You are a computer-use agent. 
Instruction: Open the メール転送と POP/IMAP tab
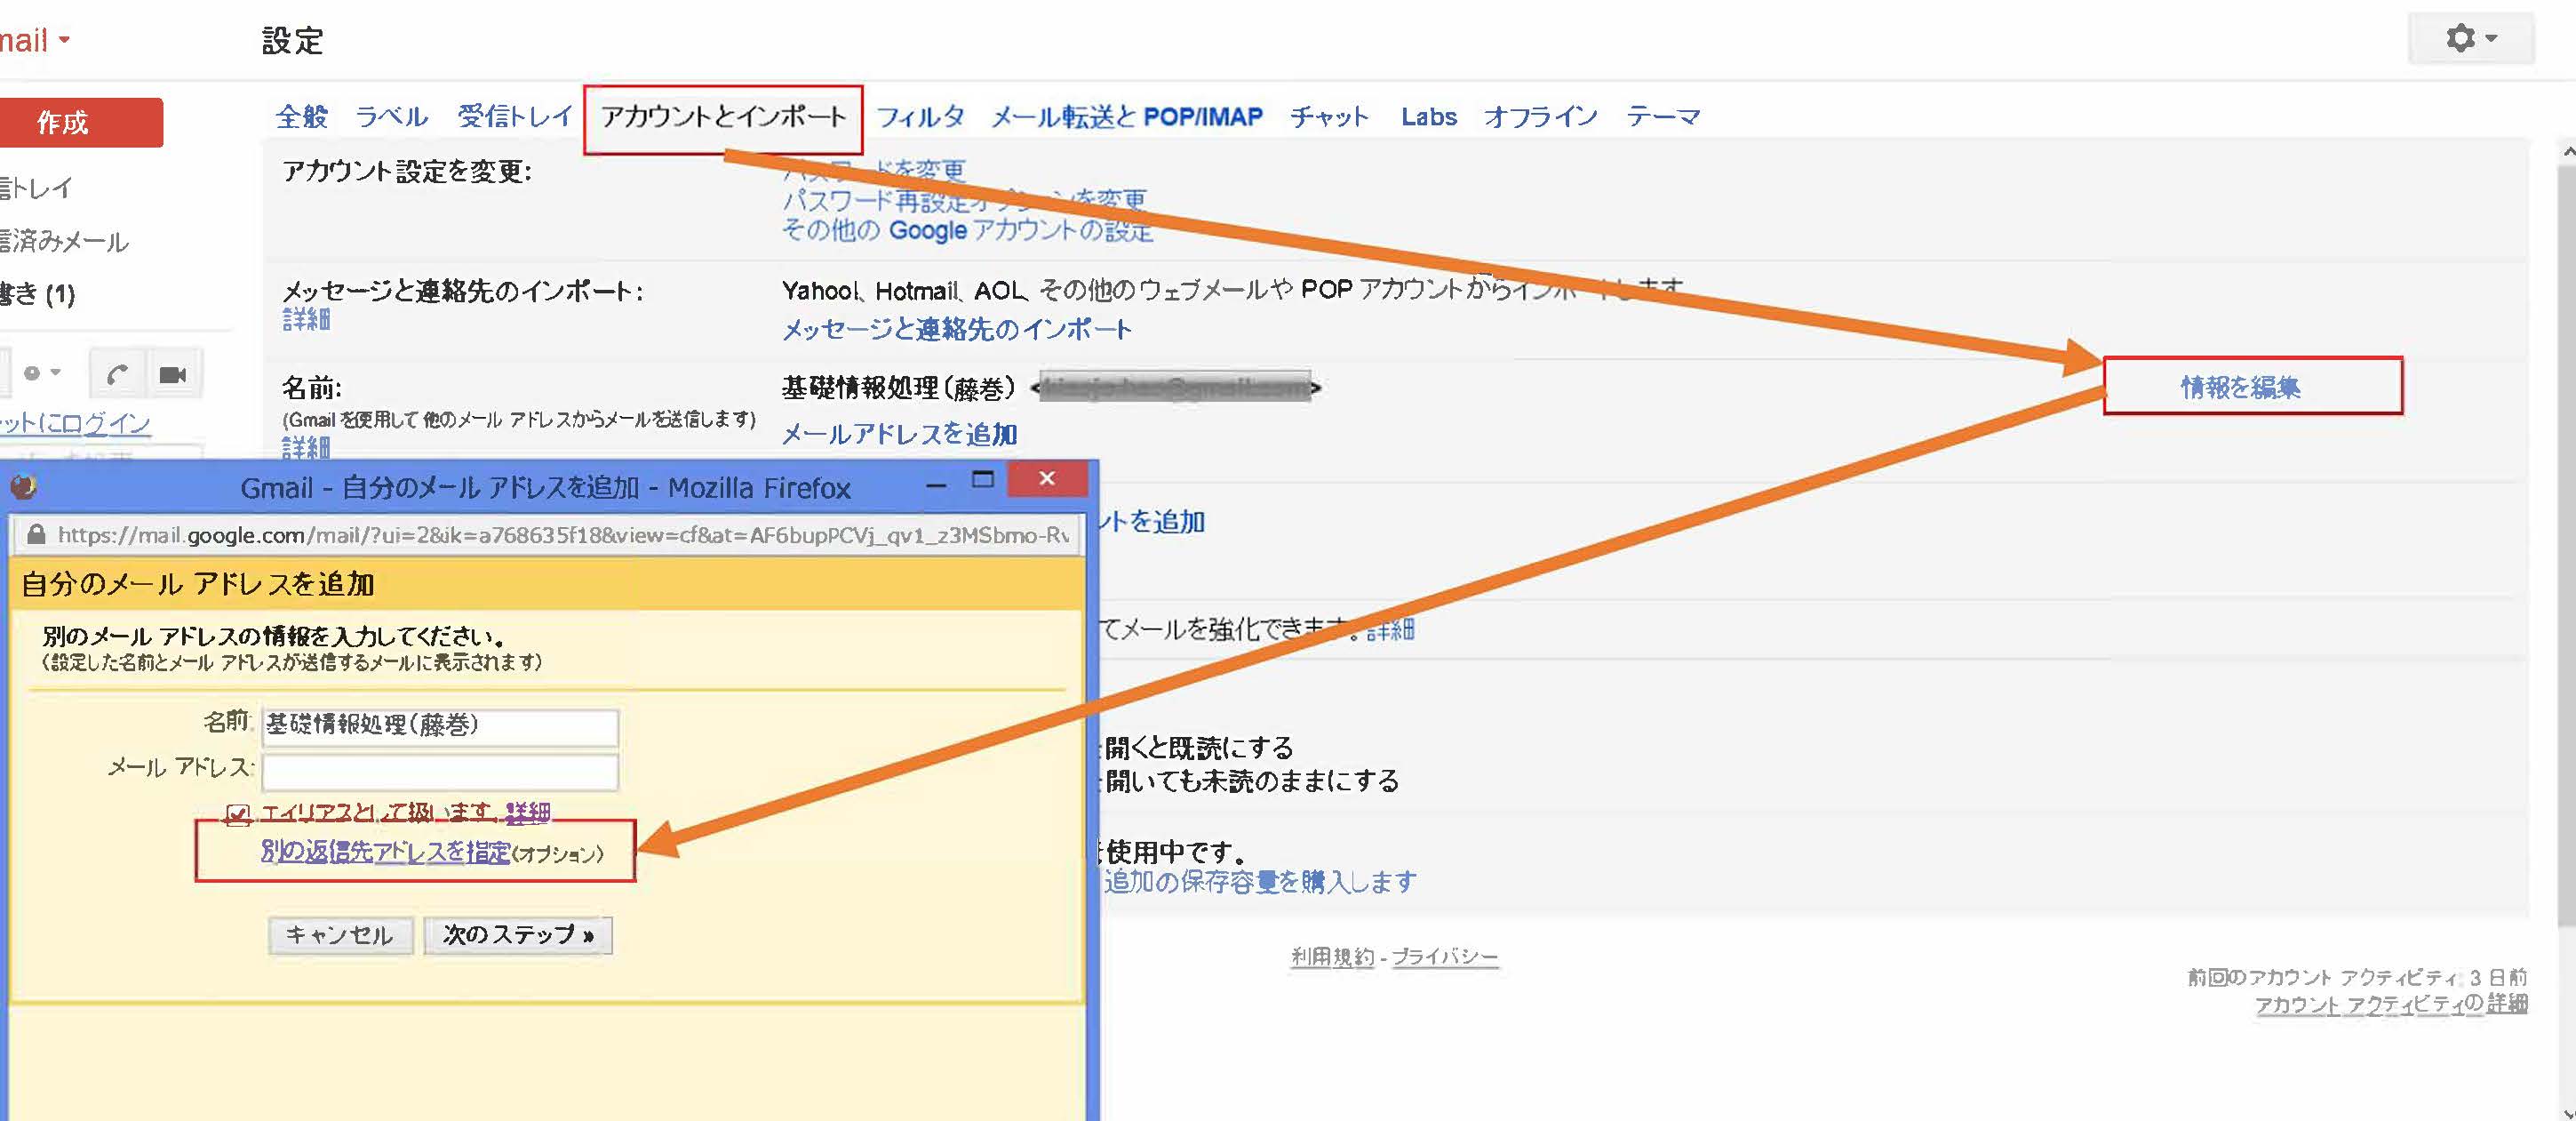[x=1126, y=117]
